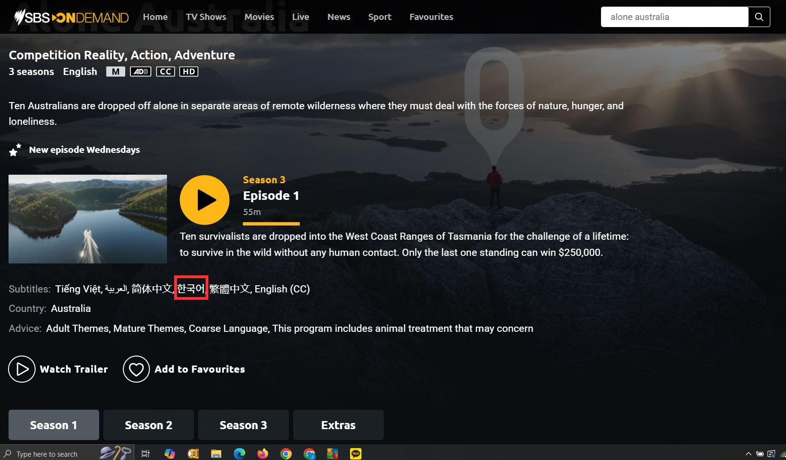
Task: Click the CC closed captions badge
Action: pos(166,72)
